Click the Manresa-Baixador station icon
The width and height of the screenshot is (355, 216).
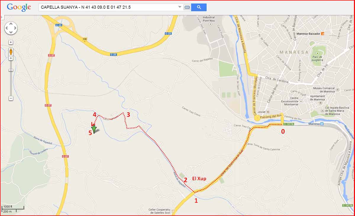tap(323, 34)
